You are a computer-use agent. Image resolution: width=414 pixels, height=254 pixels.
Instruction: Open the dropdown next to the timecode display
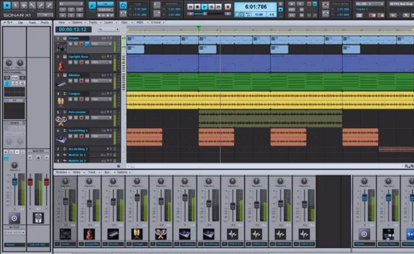109,29
